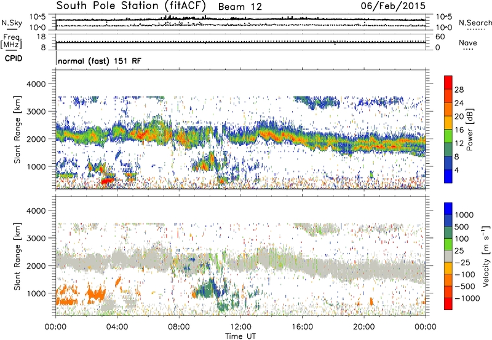Click the "-1000" label on the Velocity colorbar

coord(467,298)
